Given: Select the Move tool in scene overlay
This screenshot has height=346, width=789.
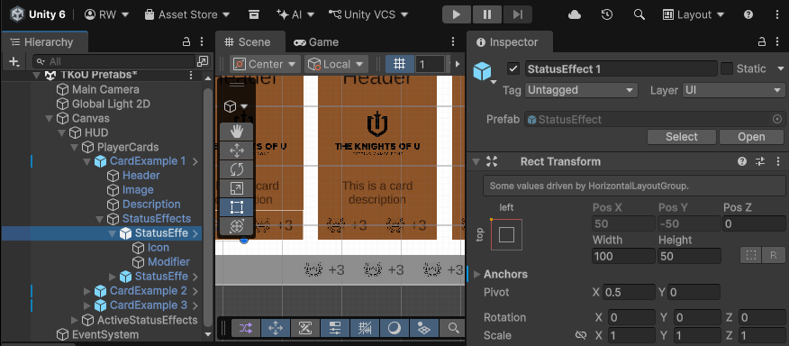Looking at the screenshot, I should [237, 150].
